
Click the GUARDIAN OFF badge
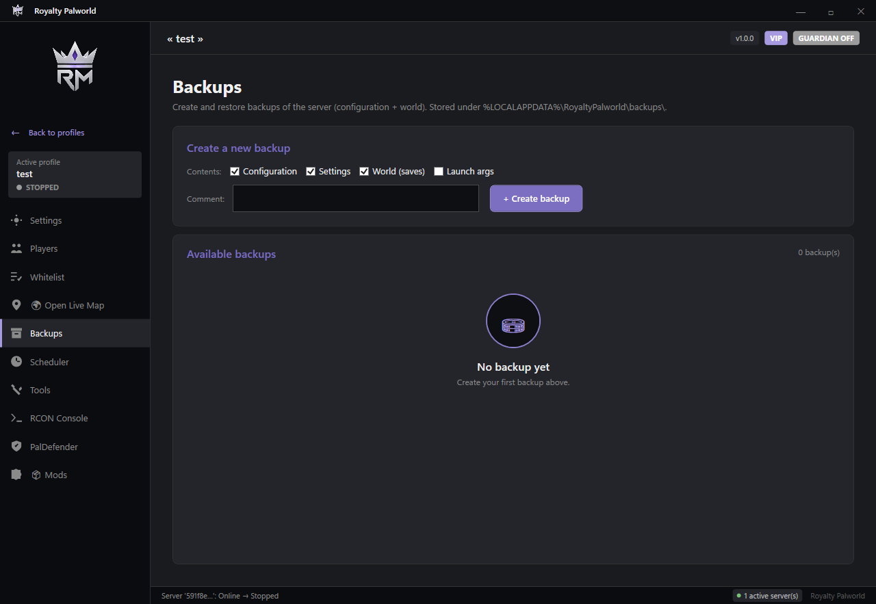826,38
